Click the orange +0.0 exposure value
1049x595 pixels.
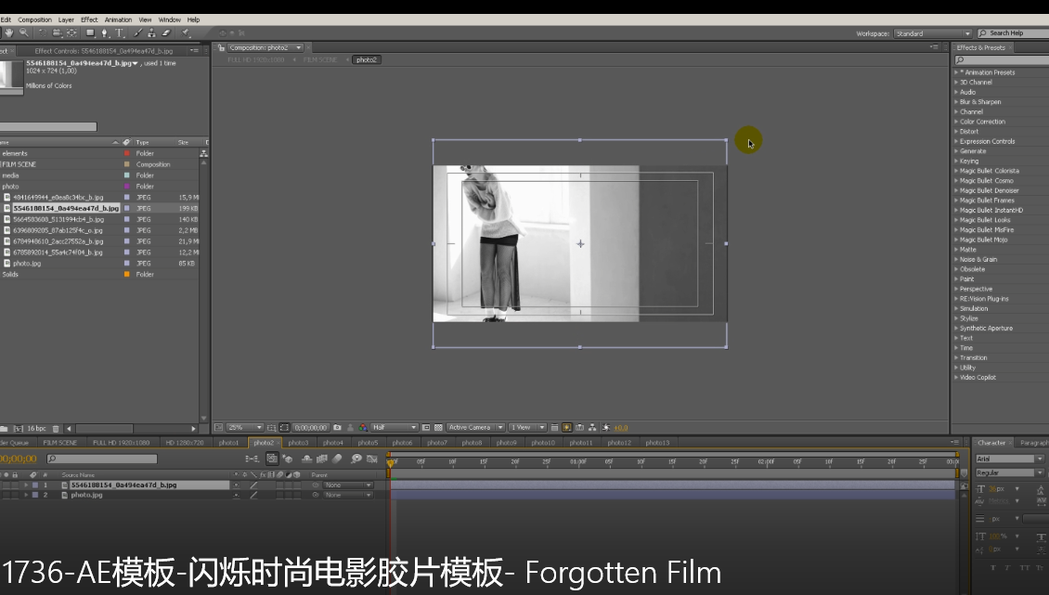click(621, 428)
